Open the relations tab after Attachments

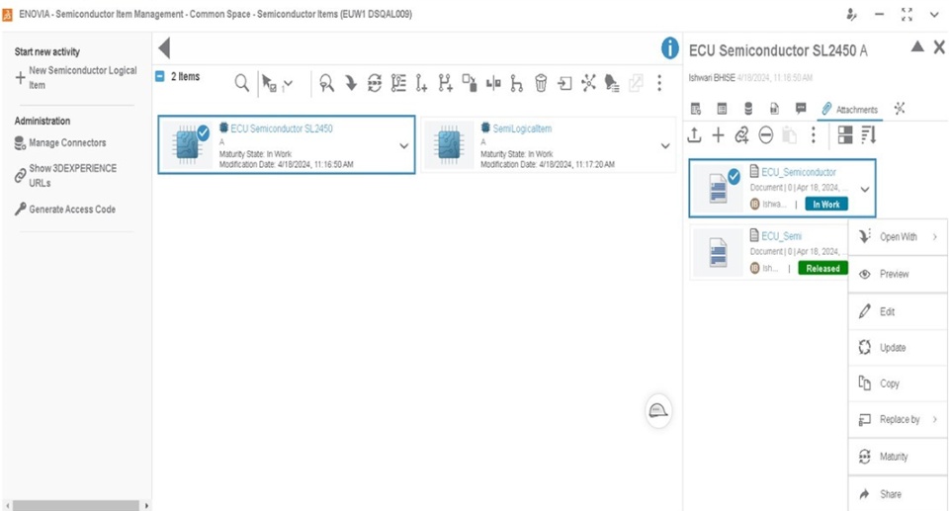point(900,109)
